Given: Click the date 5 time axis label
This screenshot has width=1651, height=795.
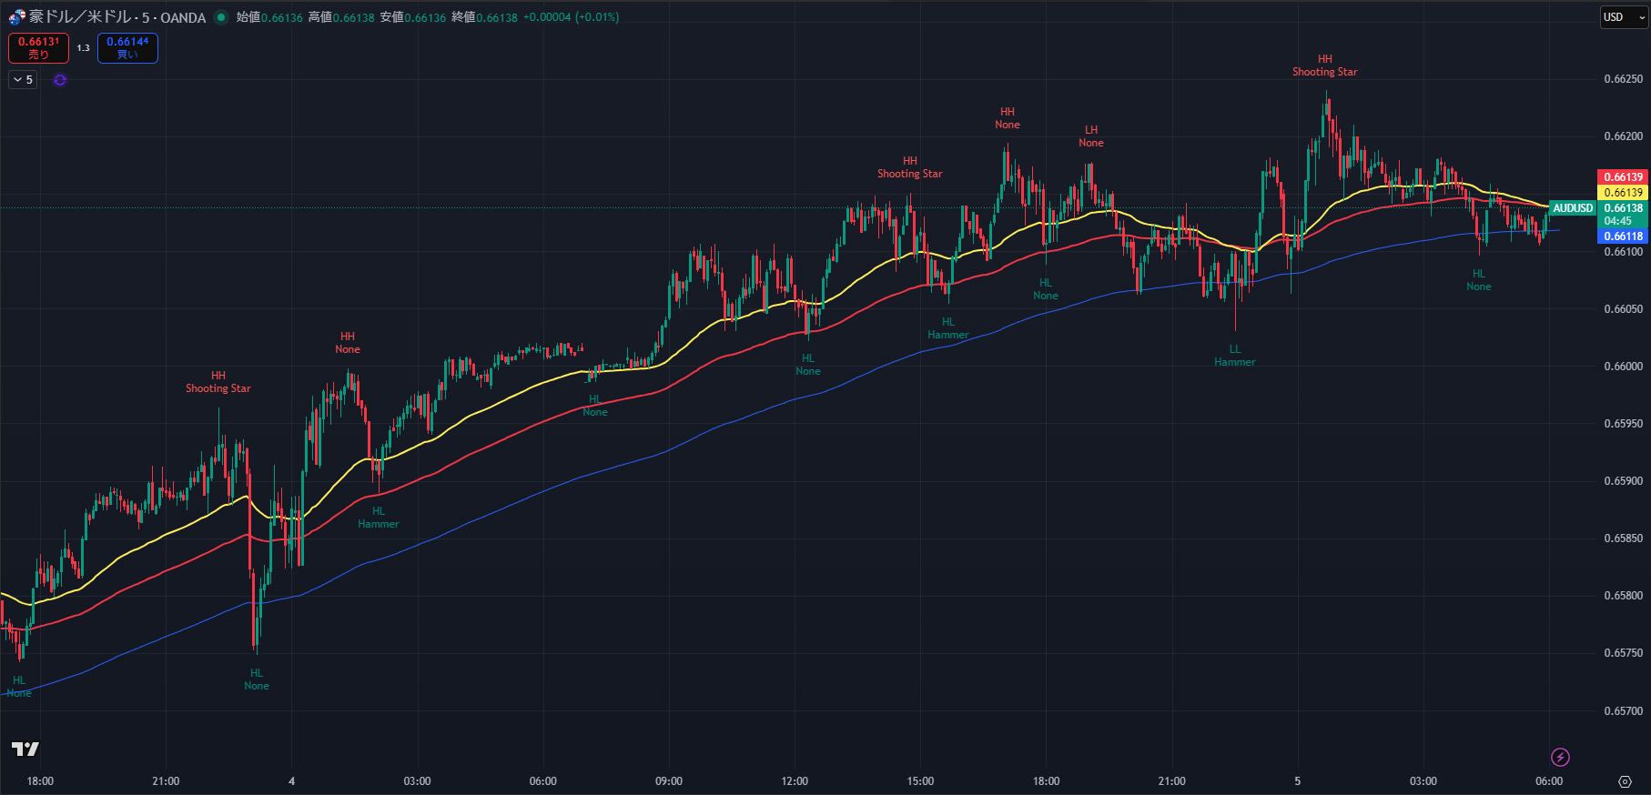Looking at the screenshot, I should point(1297,781).
